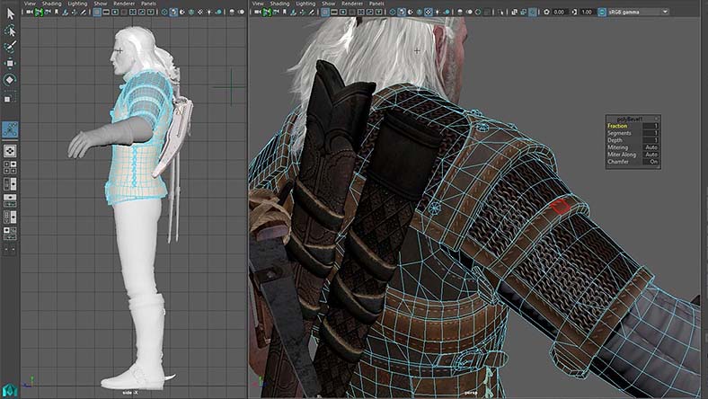The height and width of the screenshot is (399, 708).
Task: Select the arrow Select tool
Action: pyautogui.click(x=10, y=13)
